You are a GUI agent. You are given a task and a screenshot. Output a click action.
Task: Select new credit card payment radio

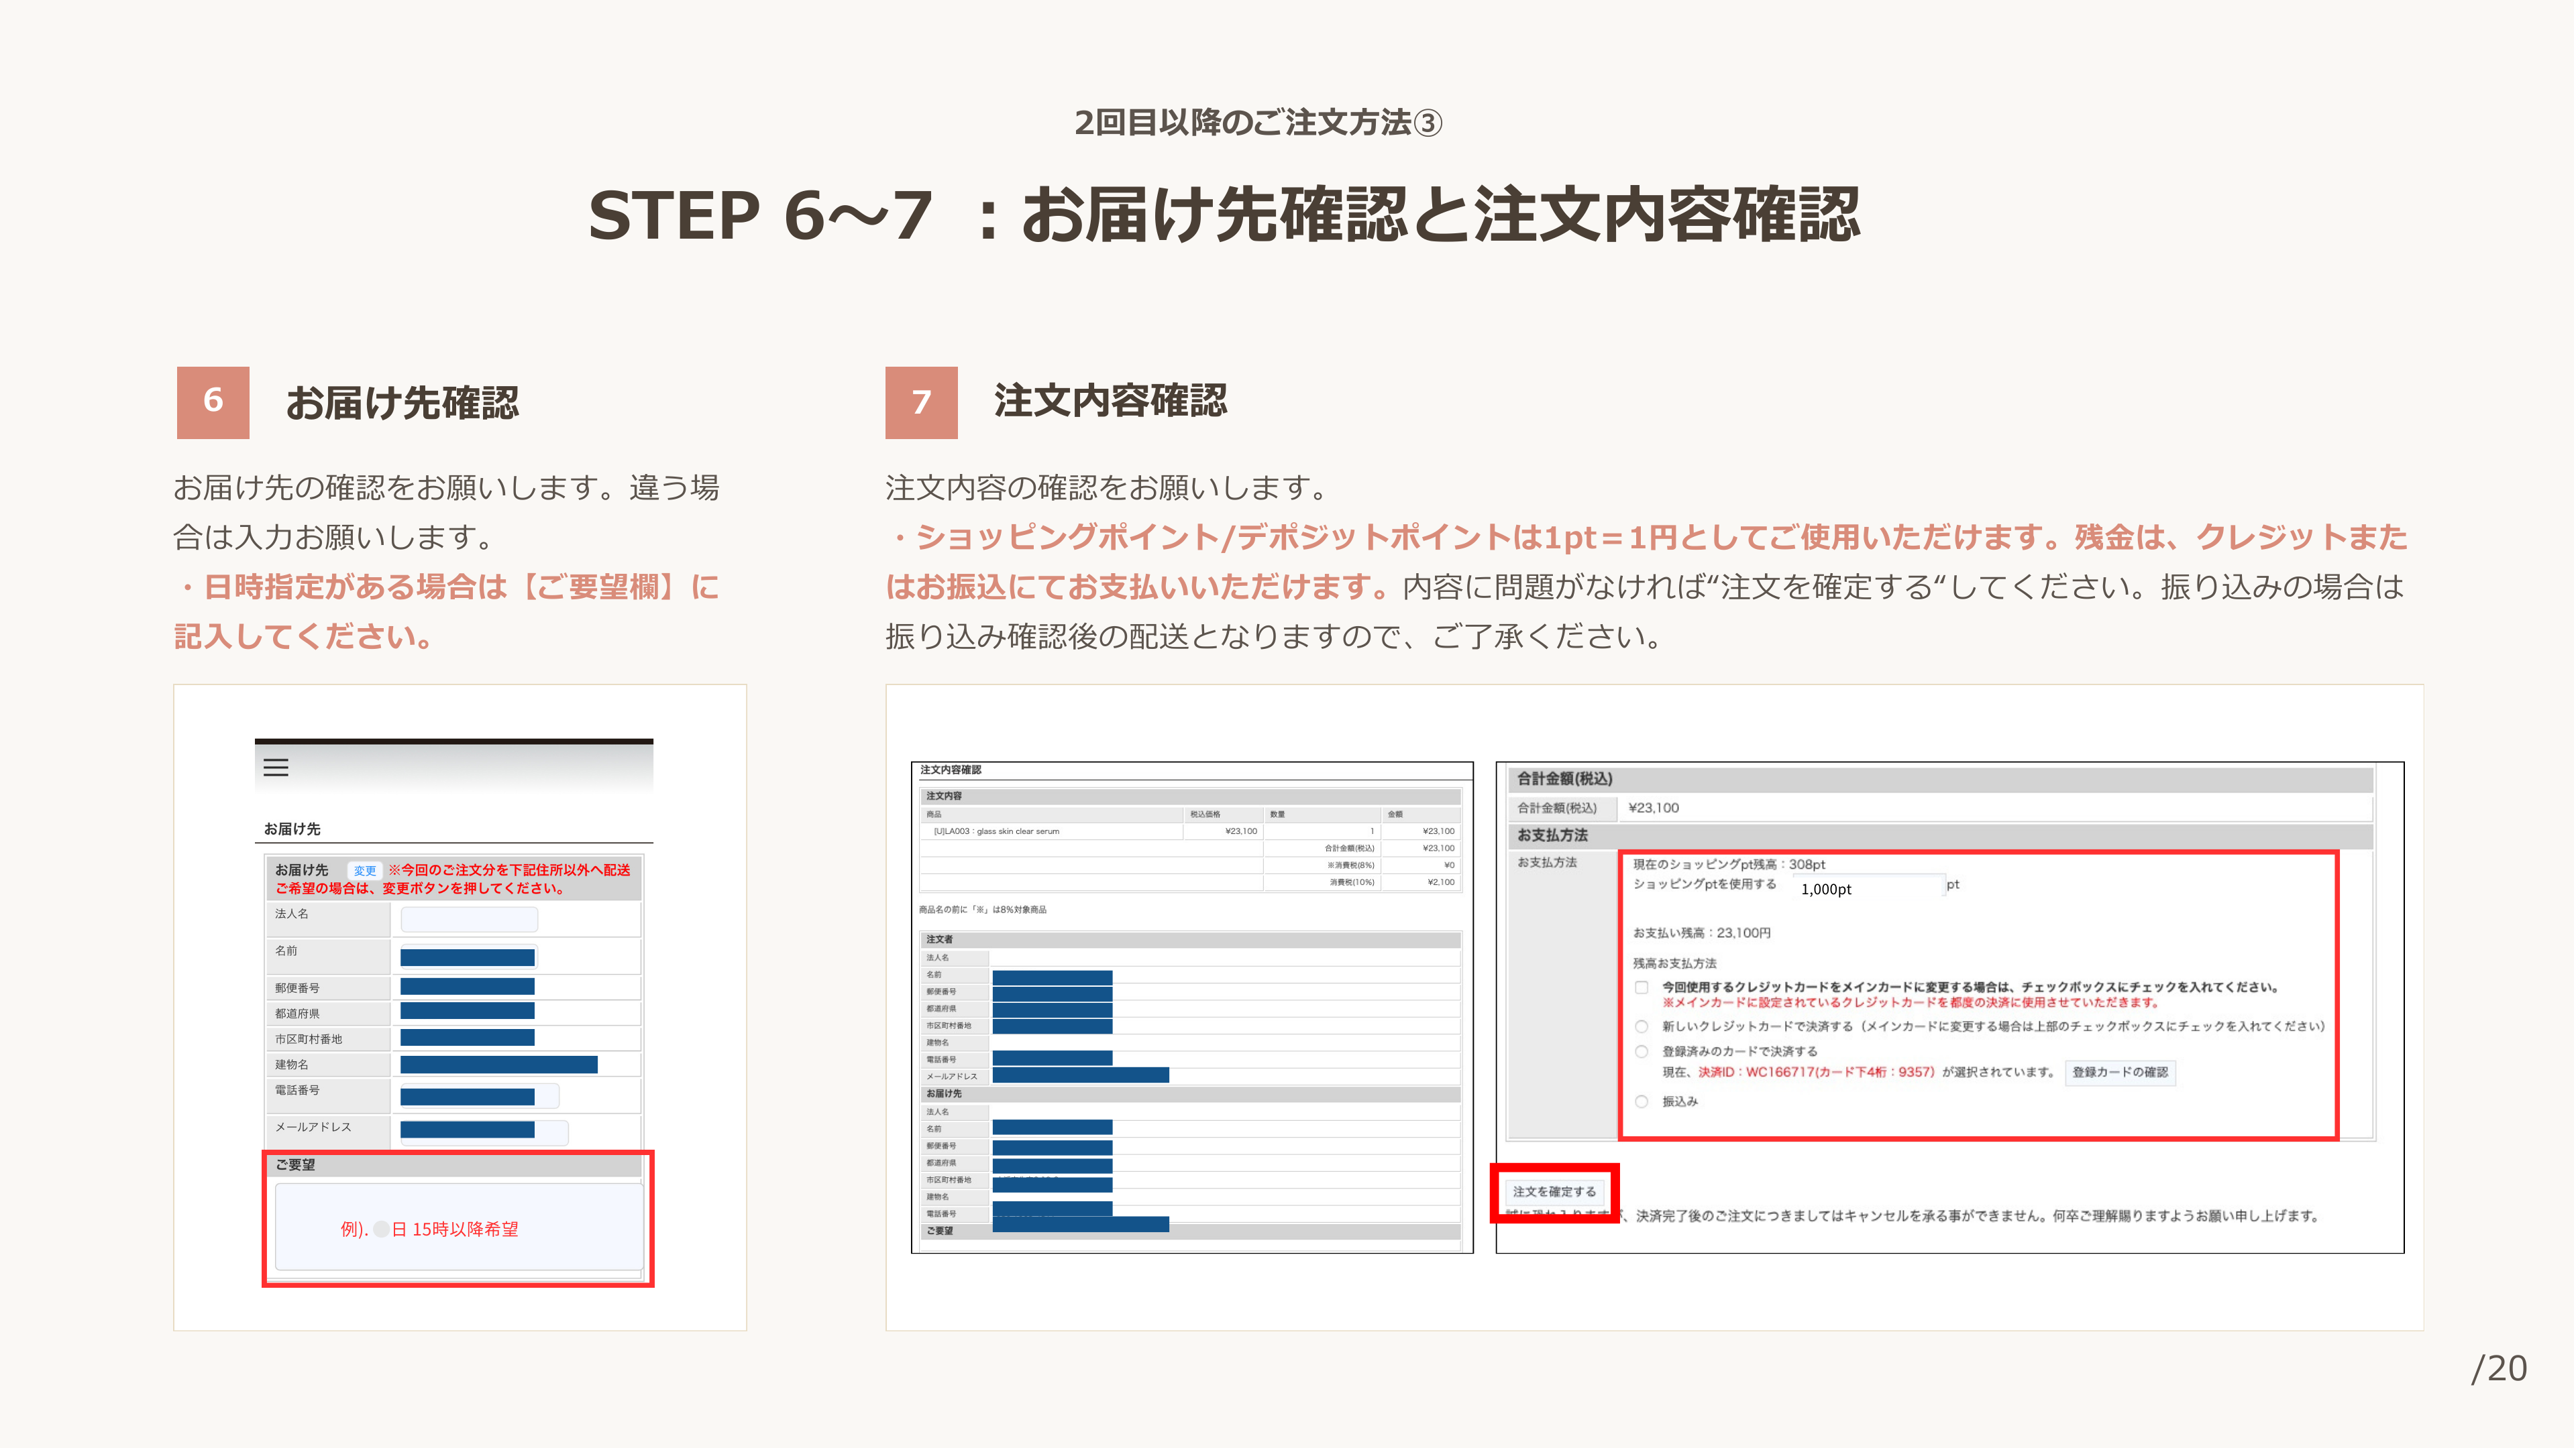[x=1641, y=1026]
